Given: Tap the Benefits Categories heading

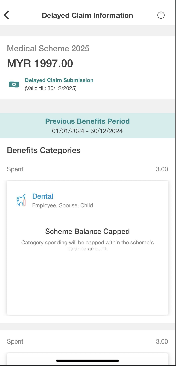Looking at the screenshot, I should click(x=44, y=150).
